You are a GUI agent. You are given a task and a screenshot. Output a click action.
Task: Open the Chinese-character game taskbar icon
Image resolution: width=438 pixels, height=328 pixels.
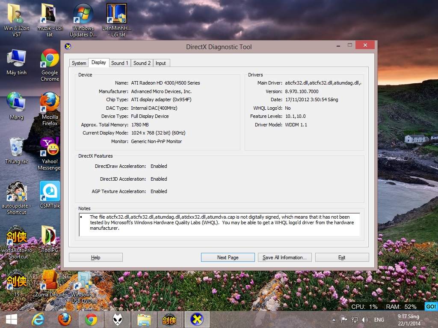point(169,319)
